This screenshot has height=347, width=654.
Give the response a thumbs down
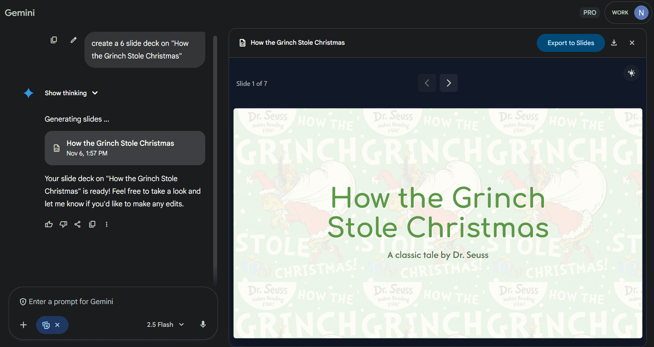[63, 224]
